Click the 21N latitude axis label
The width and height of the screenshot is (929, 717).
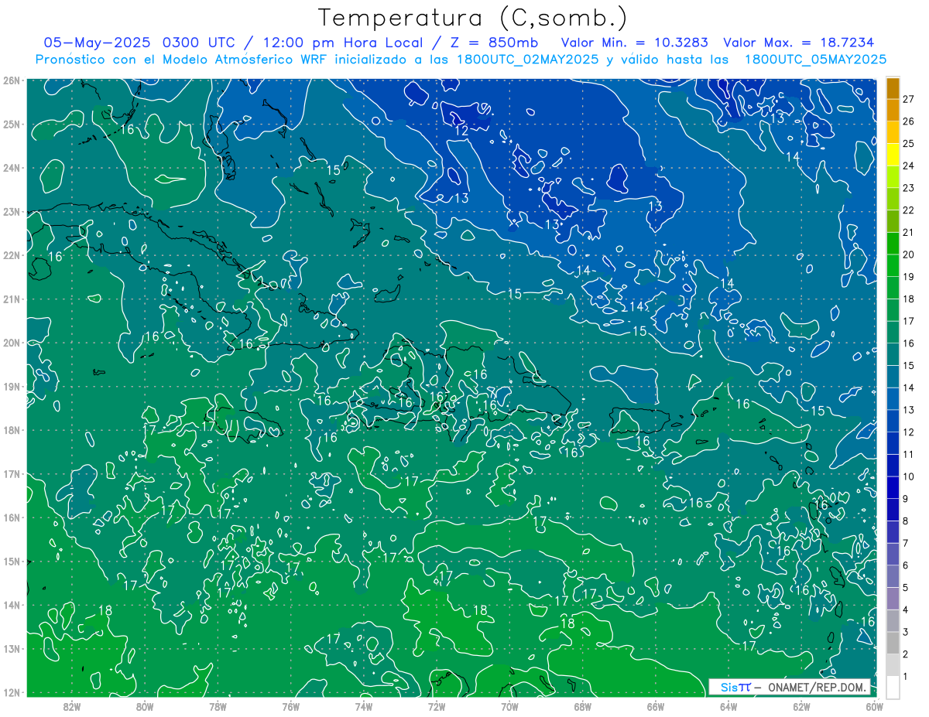[11, 299]
